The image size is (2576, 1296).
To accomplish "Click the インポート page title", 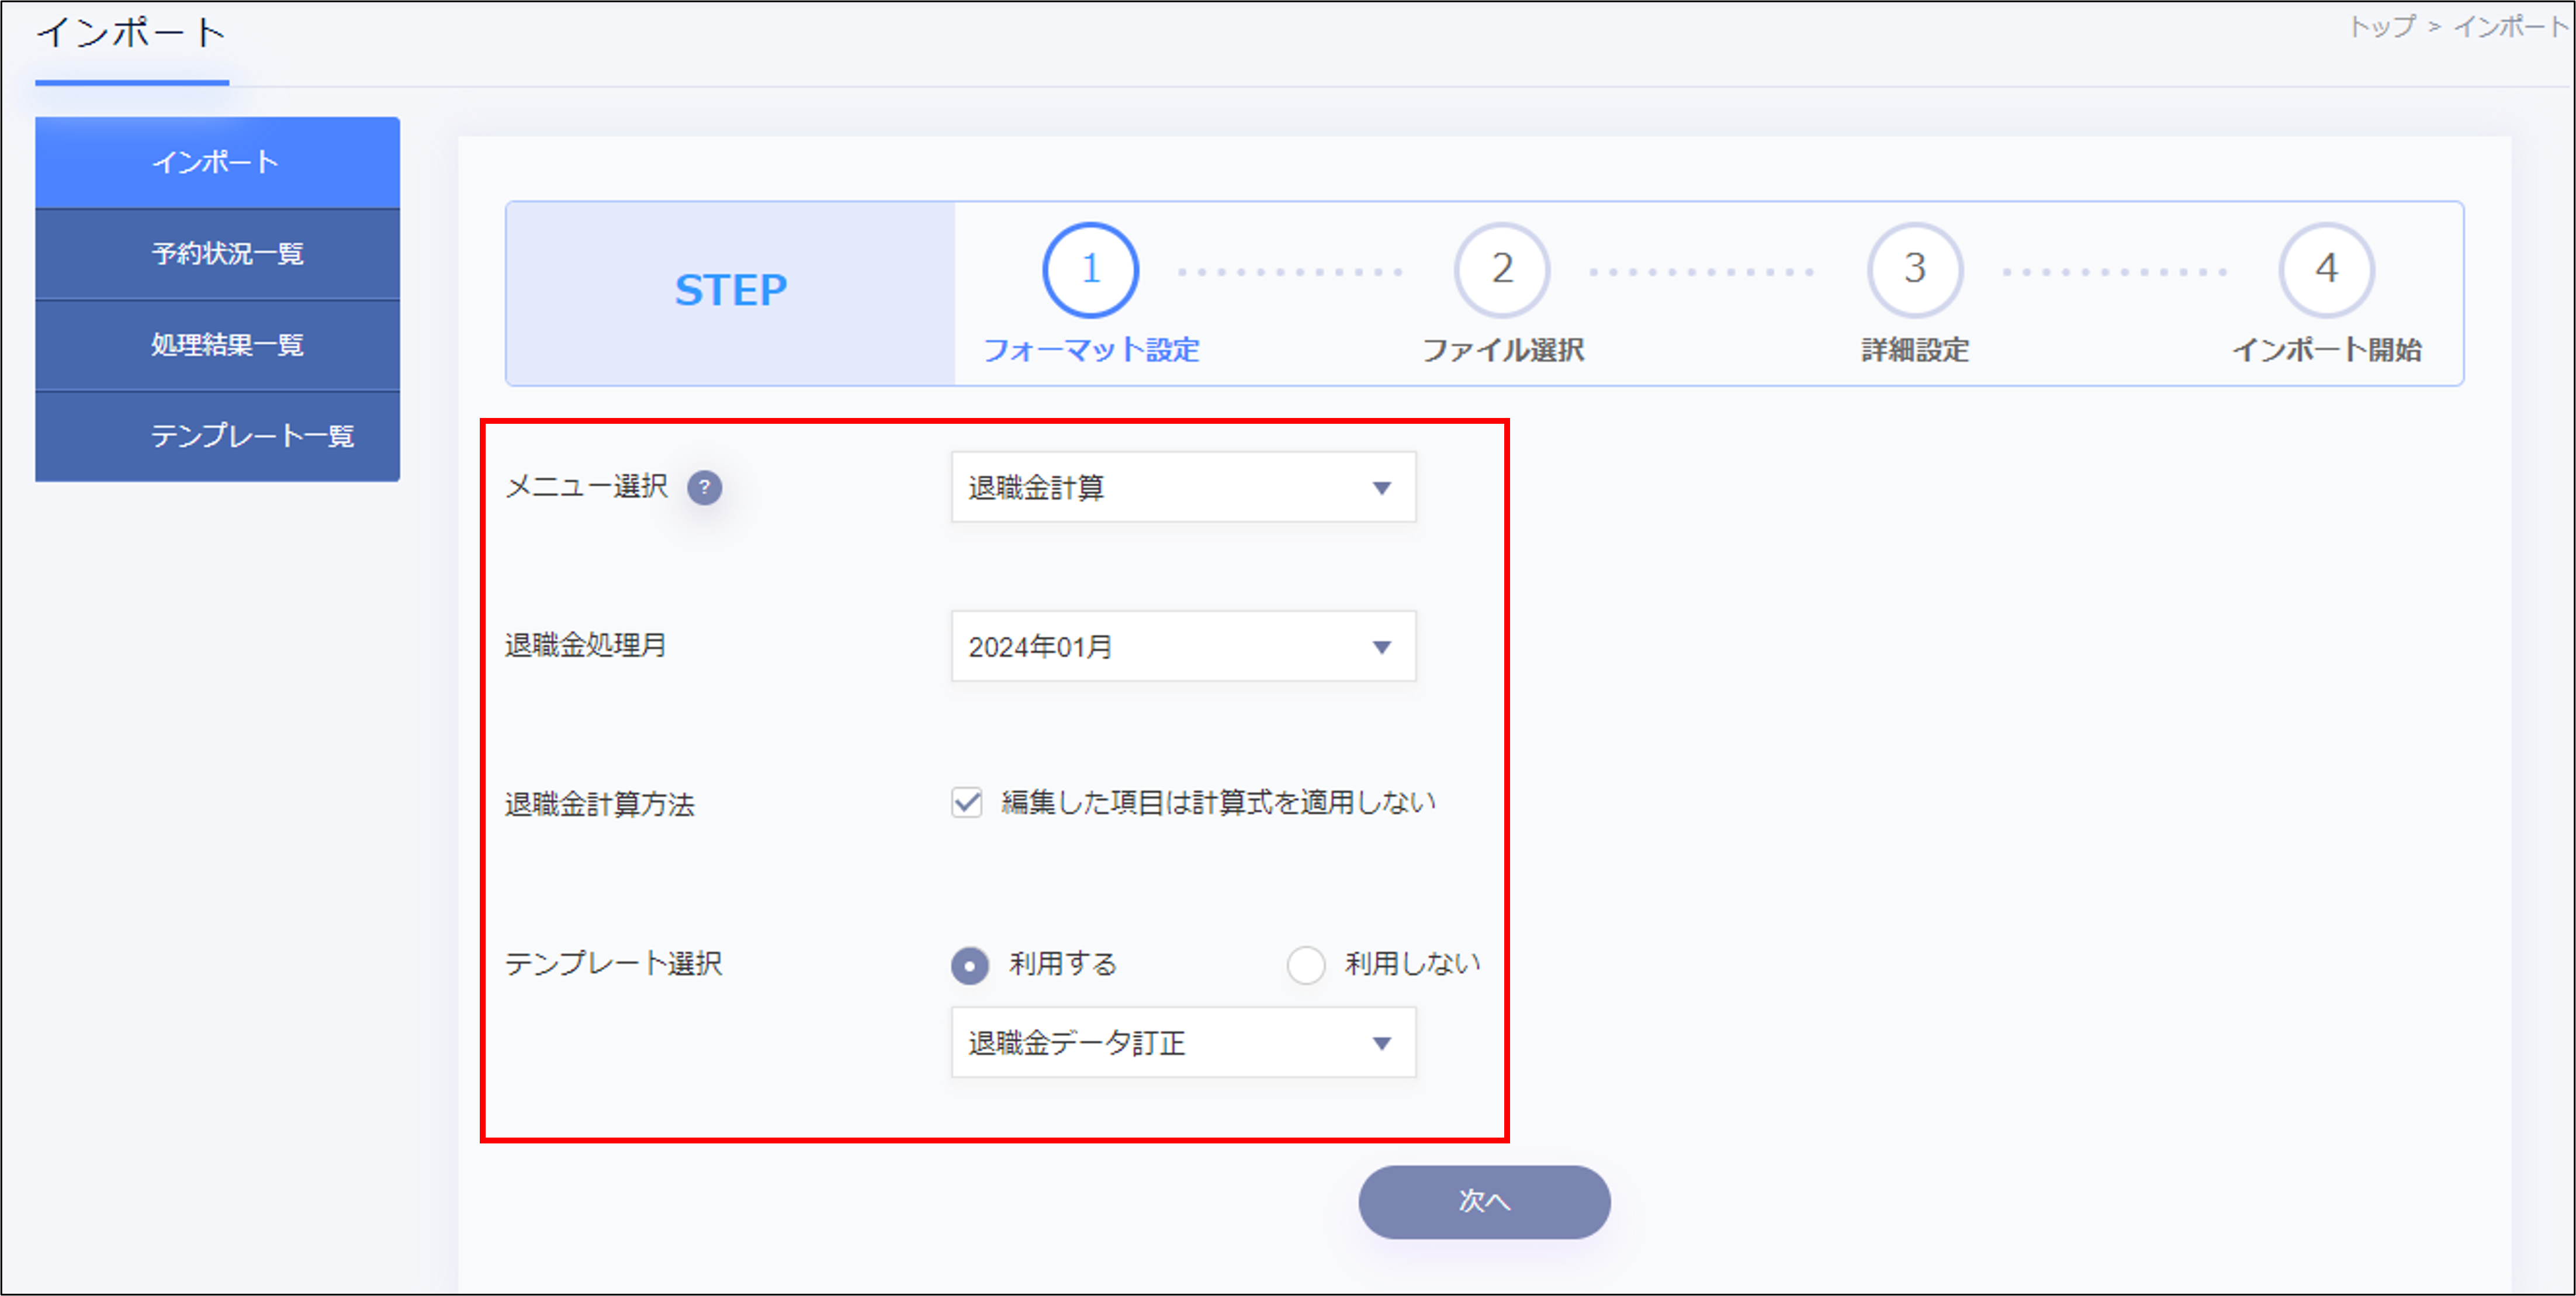I will coord(131,33).
